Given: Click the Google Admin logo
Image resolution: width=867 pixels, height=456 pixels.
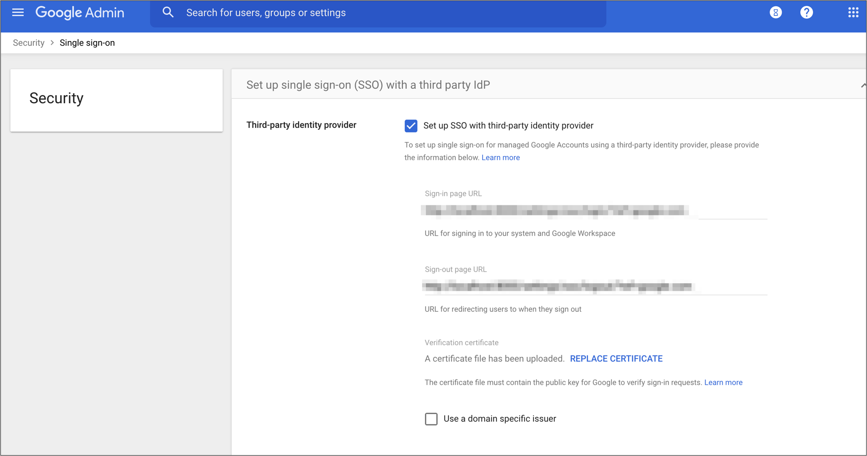Looking at the screenshot, I should [x=80, y=13].
